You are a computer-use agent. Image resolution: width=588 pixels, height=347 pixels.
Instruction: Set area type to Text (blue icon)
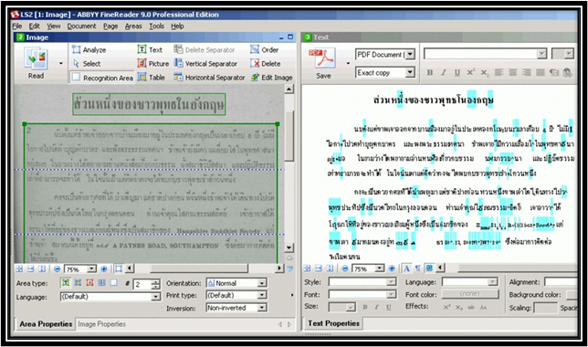point(78,282)
